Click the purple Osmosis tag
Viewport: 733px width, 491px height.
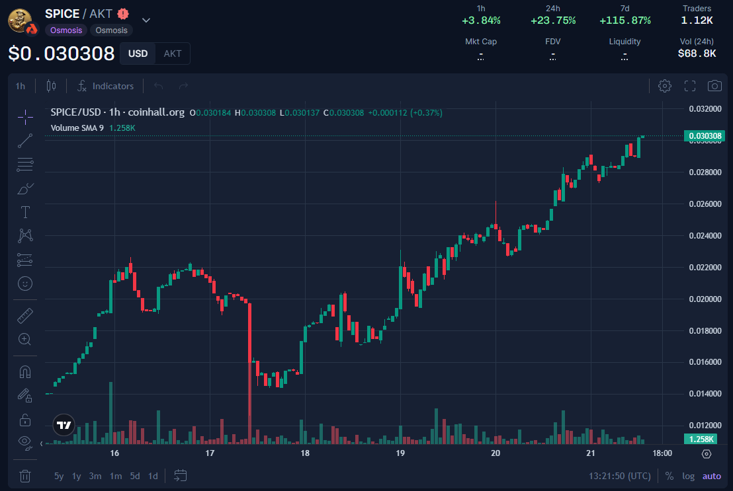[x=66, y=30]
